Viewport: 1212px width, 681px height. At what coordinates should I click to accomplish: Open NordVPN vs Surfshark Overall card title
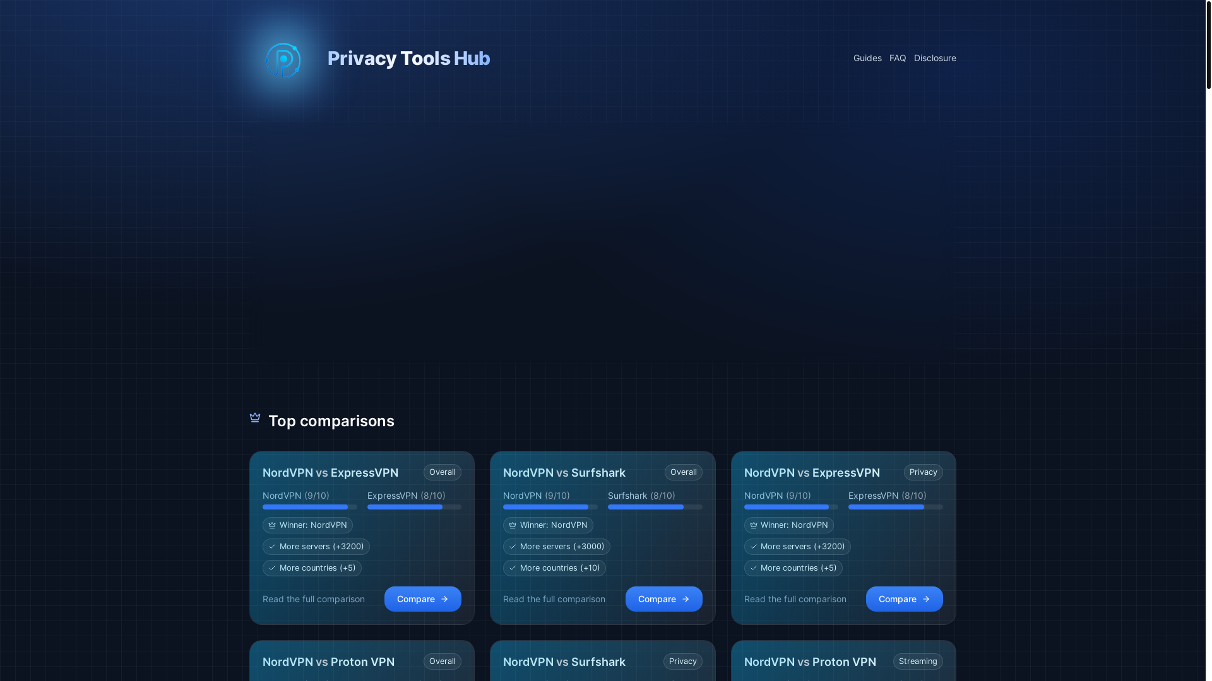(564, 473)
